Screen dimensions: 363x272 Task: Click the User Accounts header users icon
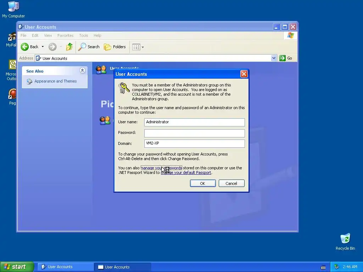[x=101, y=69]
